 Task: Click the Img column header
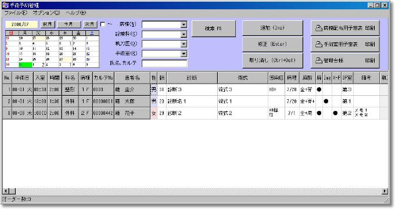coord(327,78)
